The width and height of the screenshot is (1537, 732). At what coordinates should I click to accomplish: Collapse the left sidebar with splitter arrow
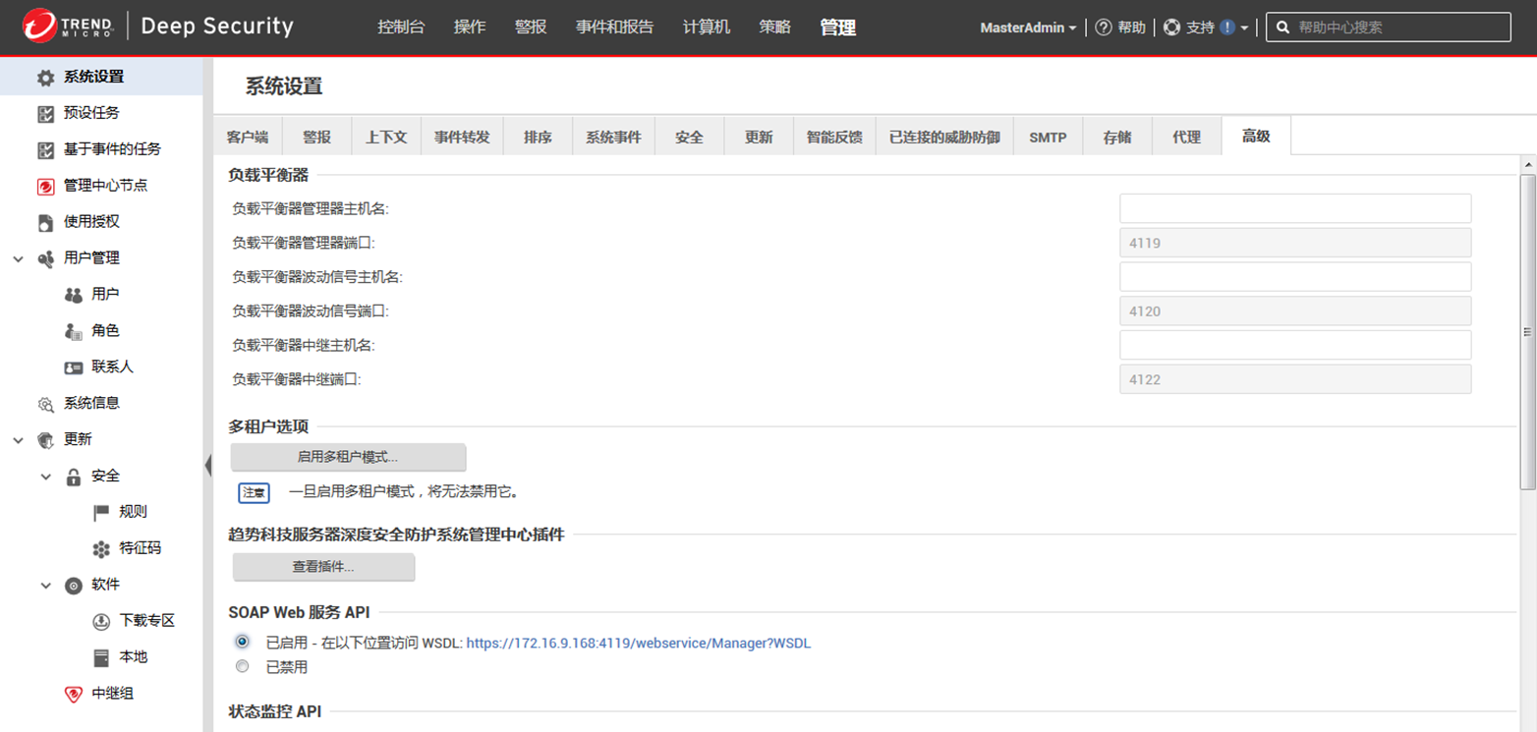[x=207, y=465]
